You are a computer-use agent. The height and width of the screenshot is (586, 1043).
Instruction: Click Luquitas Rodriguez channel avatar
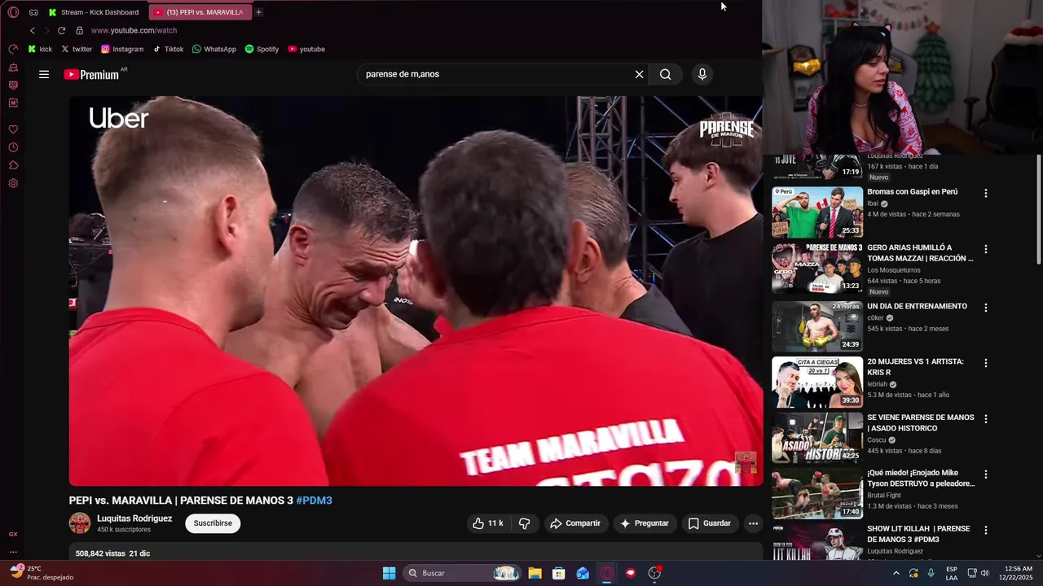point(80,523)
